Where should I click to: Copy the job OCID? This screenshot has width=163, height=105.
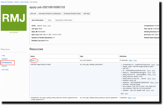coord(49,26)
